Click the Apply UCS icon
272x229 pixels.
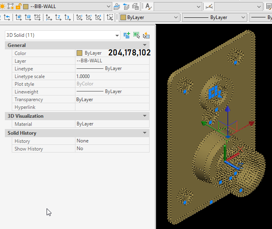tap(109, 17)
